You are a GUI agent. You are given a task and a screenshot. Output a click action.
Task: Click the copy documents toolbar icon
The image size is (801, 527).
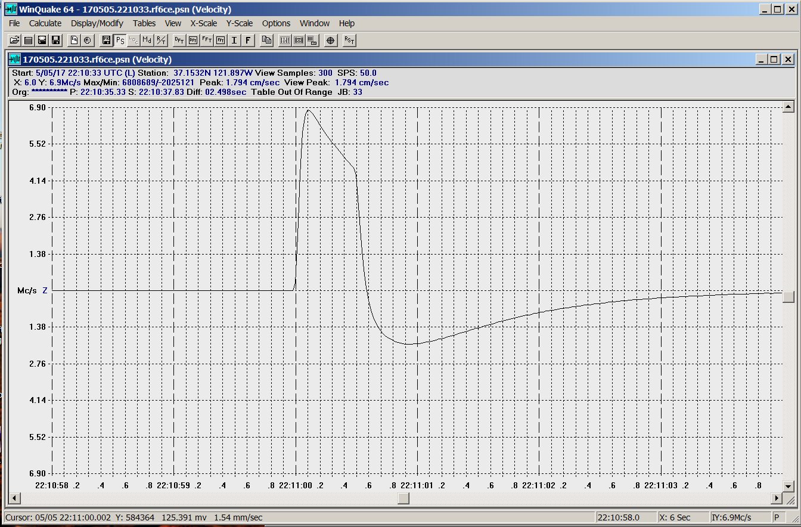coord(266,40)
